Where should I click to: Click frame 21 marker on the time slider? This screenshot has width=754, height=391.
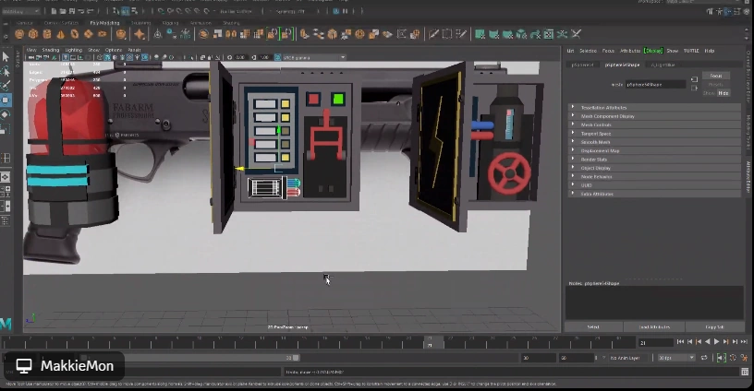click(x=429, y=341)
